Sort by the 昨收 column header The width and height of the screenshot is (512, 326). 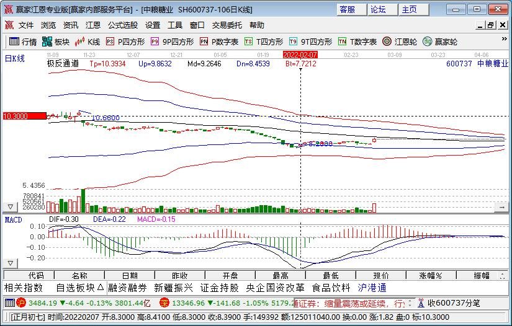[x=180, y=275]
